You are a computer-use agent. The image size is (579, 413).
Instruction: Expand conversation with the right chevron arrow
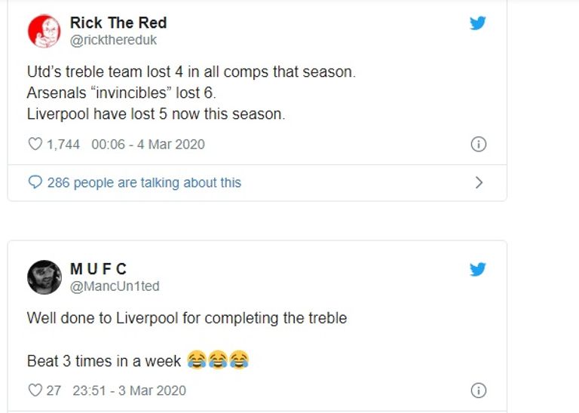pos(478,182)
